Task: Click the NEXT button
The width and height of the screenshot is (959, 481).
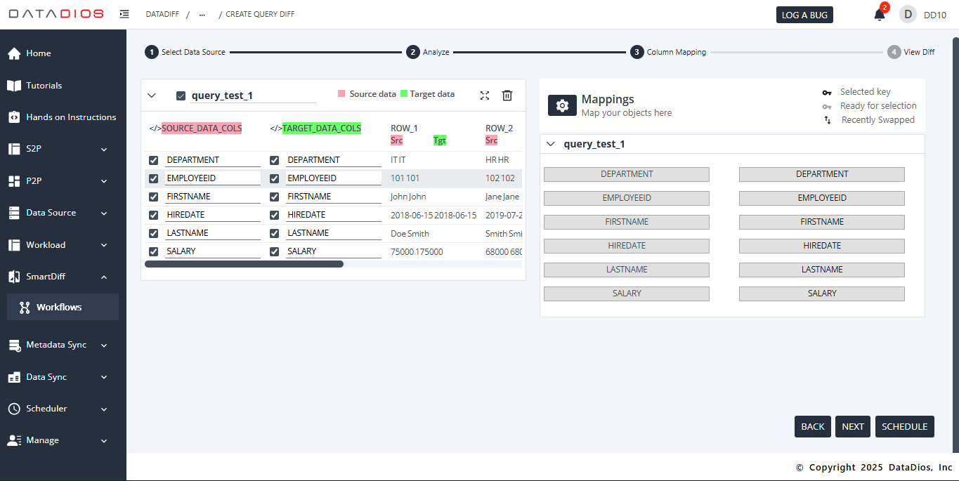Action: [x=852, y=426]
